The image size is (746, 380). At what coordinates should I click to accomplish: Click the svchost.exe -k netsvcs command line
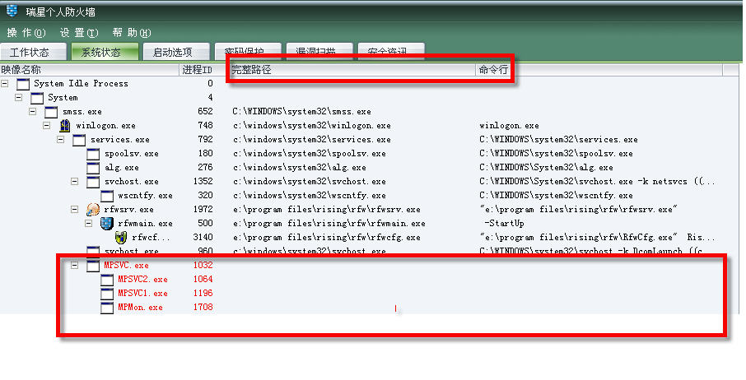coord(597,182)
